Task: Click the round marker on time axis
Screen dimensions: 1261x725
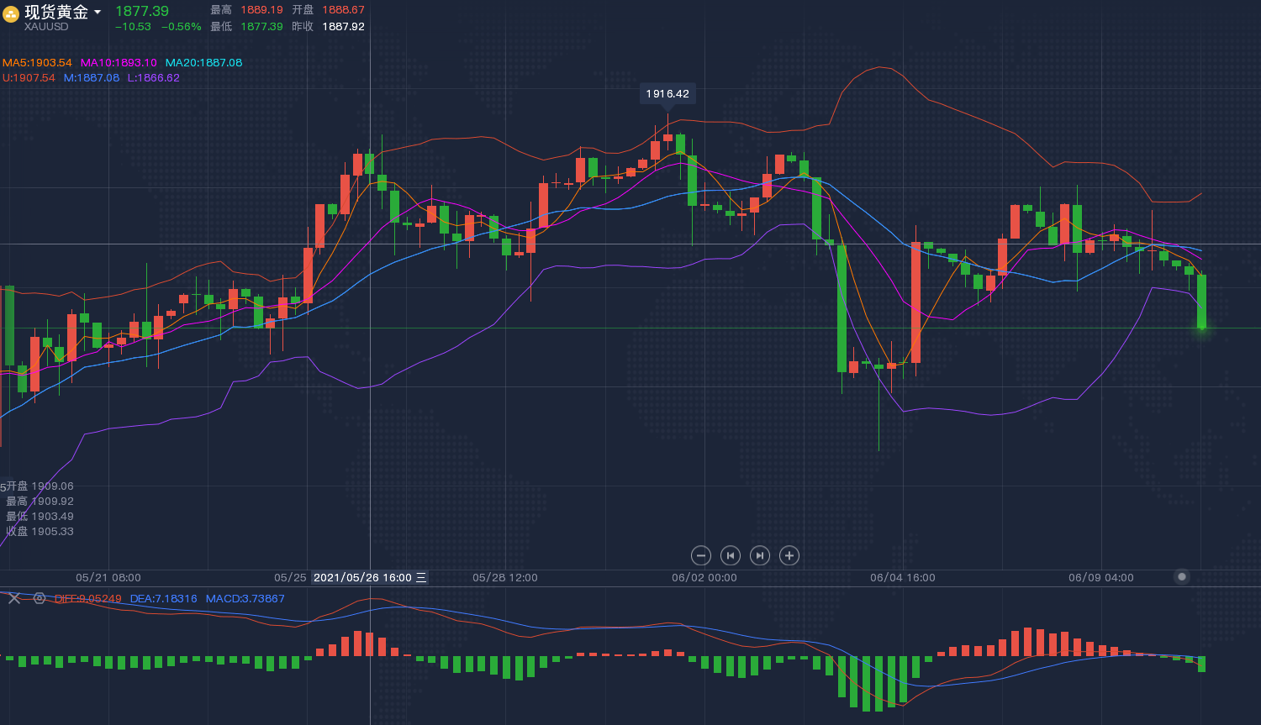Action: tap(1182, 577)
